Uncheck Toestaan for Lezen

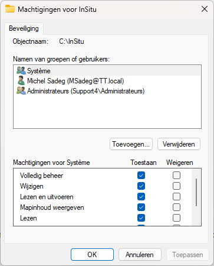point(141,218)
